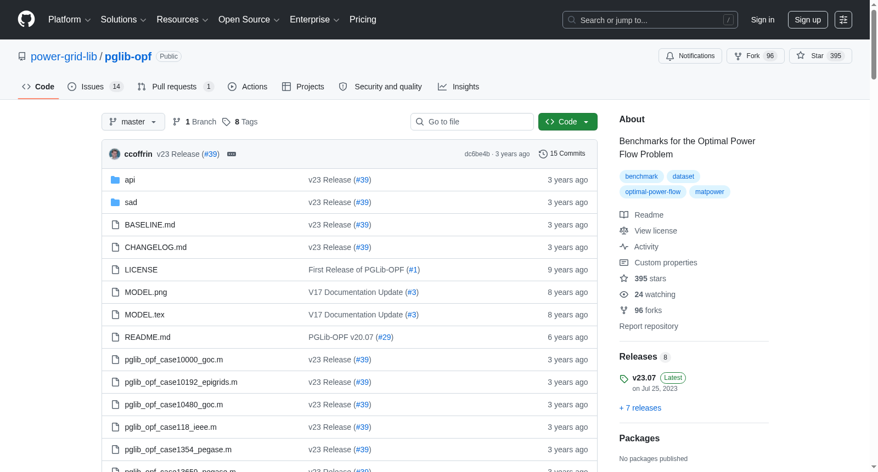This screenshot has height=472, width=878.
Task: Switch to the Insights tab
Action: tap(458, 87)
